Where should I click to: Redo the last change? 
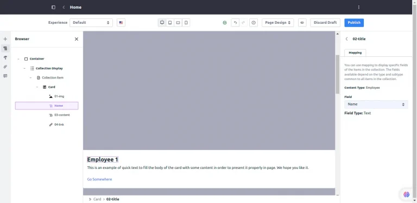click(243, 23)
